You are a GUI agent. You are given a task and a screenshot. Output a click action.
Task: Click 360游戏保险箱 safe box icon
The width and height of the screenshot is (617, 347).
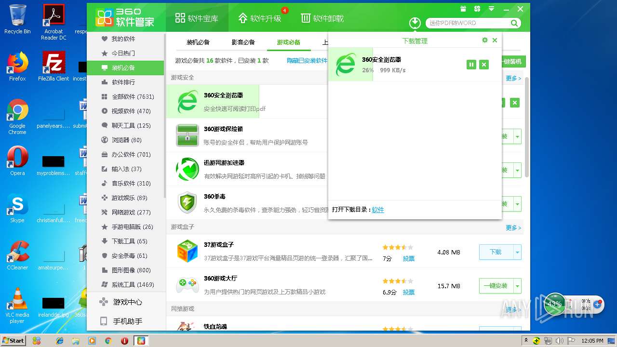pyautogui.click(x=188, y=135)
